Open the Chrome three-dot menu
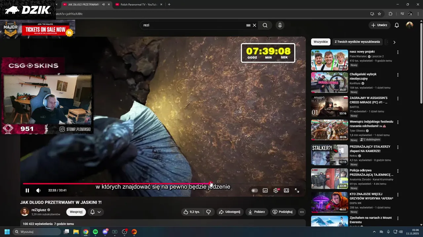423x237 pixels. [x=418, y=14]
